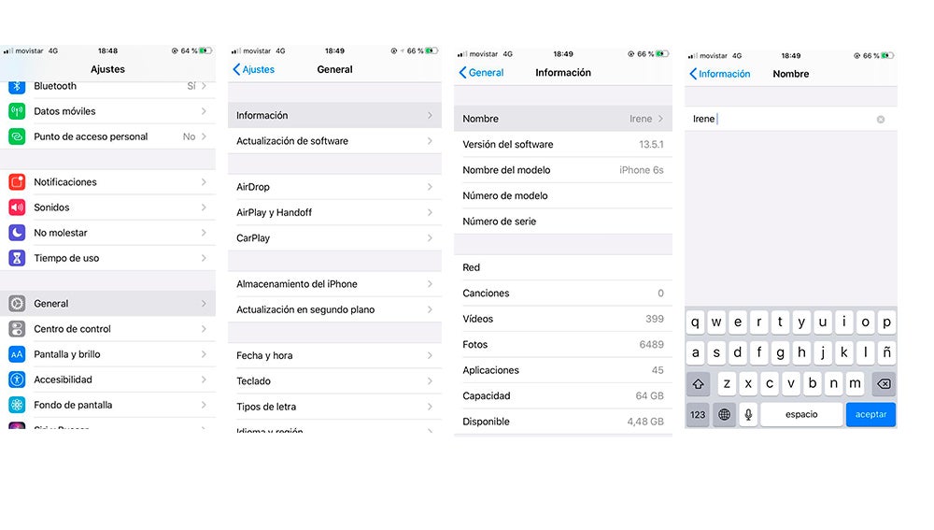Go back to Ajustes from General screen

[x=254, y=69]
